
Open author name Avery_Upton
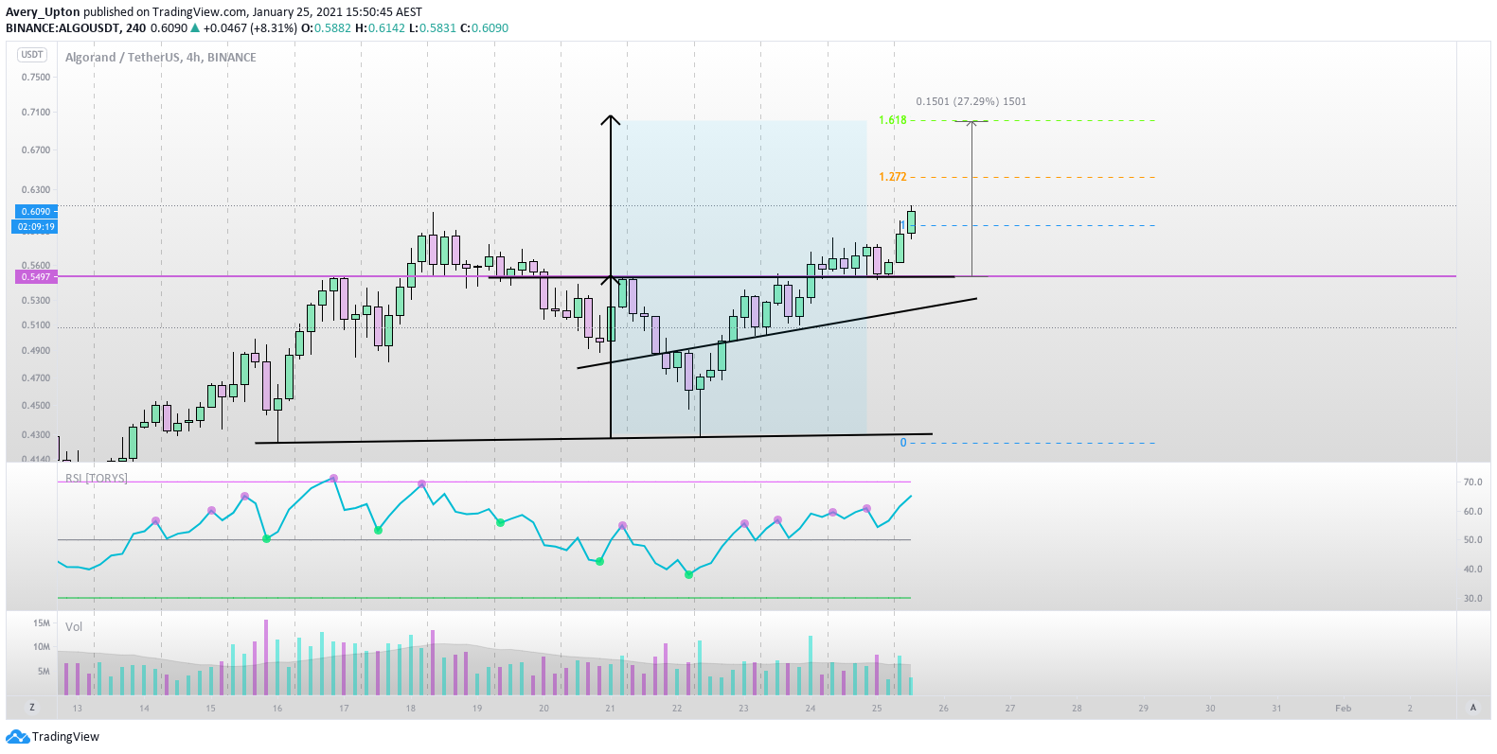(43, 12)
